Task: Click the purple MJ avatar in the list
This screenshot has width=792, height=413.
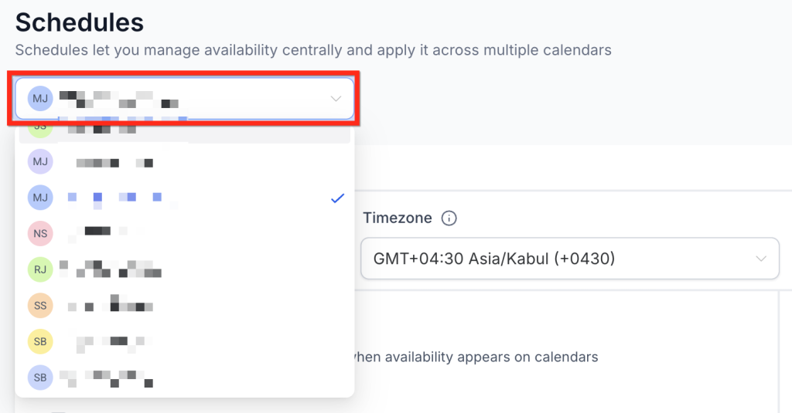Action: (40, 162)
